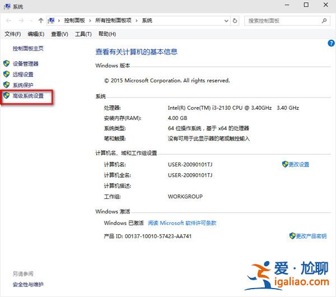Open 远程设置 link
Image resolution: width=336 pixels, height=297 pixels.
(x=23, y=75)
